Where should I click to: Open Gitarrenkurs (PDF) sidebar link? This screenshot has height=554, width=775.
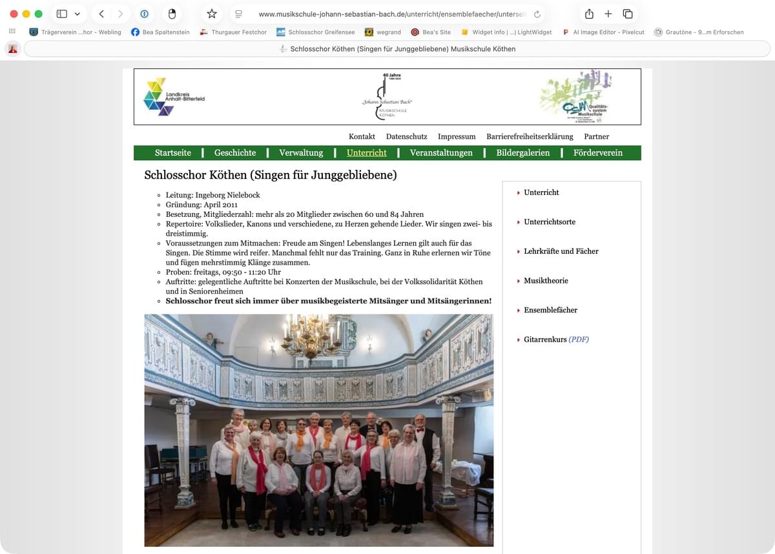tap(556, 339)
